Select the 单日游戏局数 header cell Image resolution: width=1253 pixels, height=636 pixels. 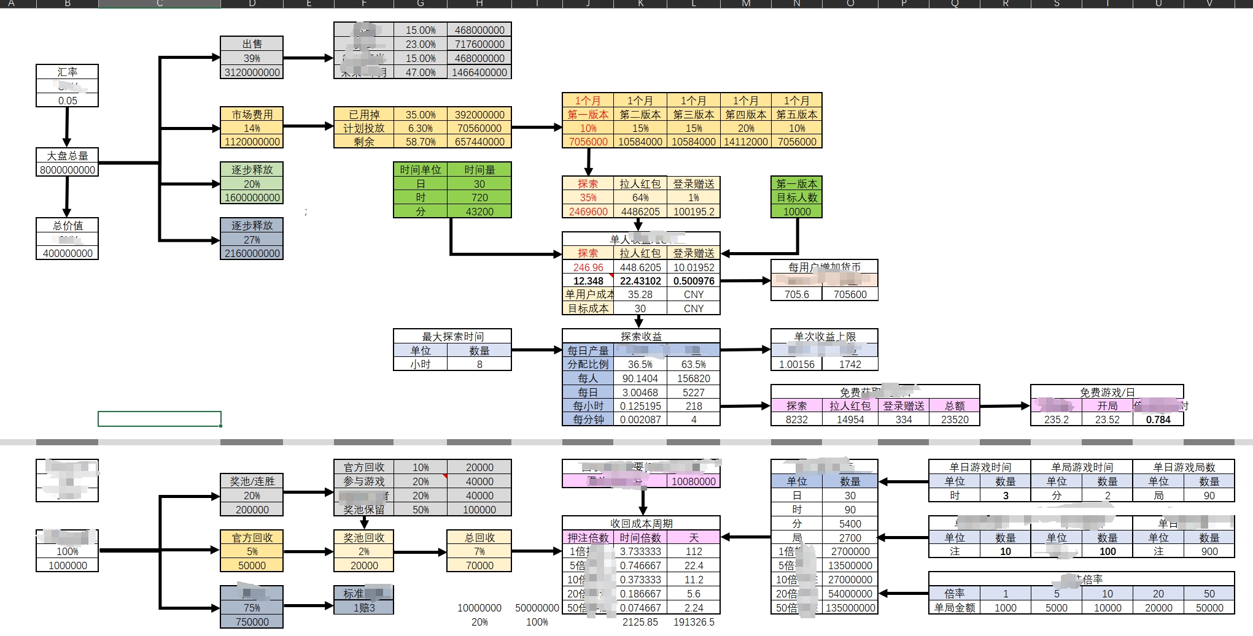(x=1184, y=467)
